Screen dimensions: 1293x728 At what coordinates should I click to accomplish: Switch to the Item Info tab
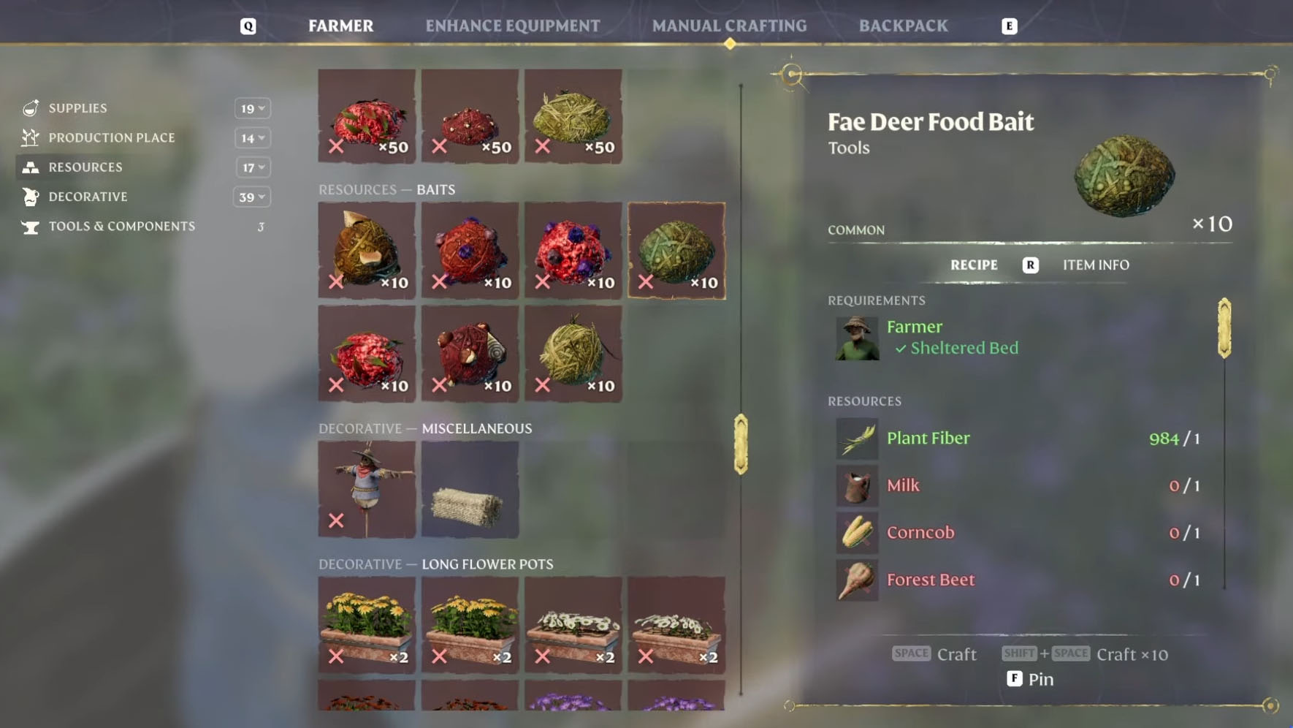pyautogui.click(x=1096, y=265)
